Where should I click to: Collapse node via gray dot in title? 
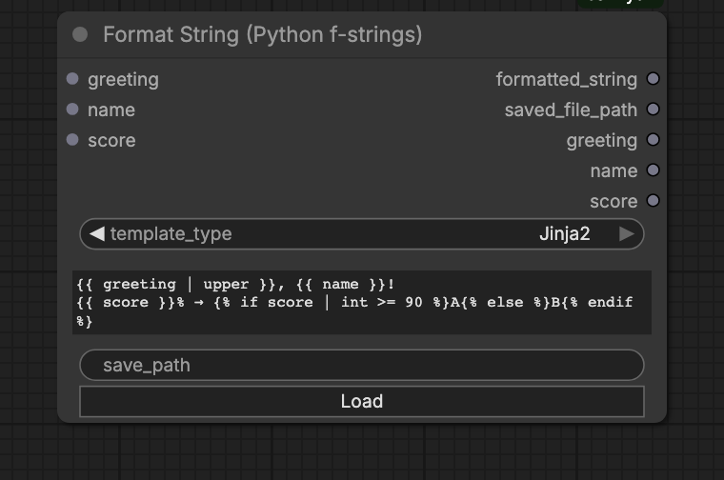tap(80, 34)
